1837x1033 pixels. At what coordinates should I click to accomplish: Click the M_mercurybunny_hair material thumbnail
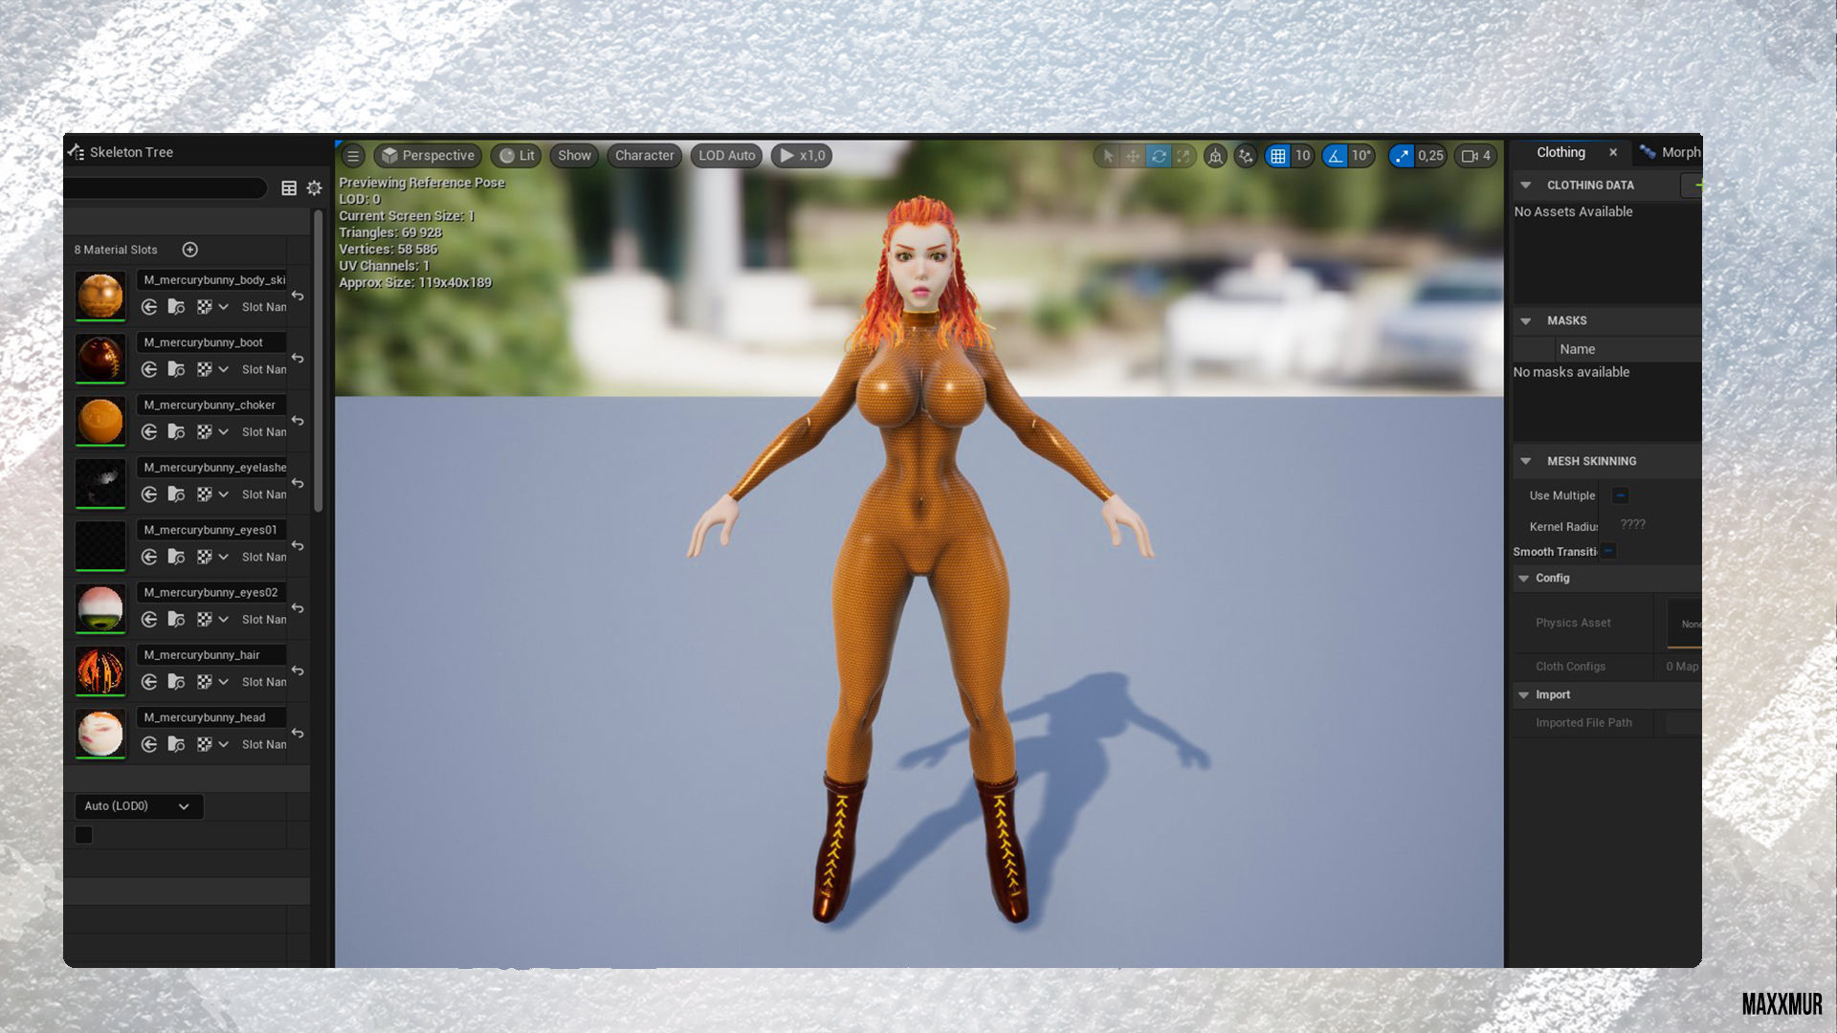[x=100, y=670]
